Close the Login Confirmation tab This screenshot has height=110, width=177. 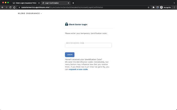tap(68, 3)
